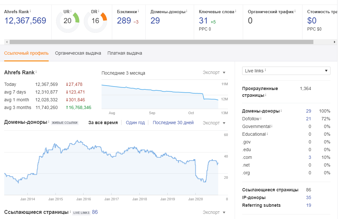This screenshot has width=354, height=219.
Task: Open the Live links dropdown
Action: click(286, 71)
